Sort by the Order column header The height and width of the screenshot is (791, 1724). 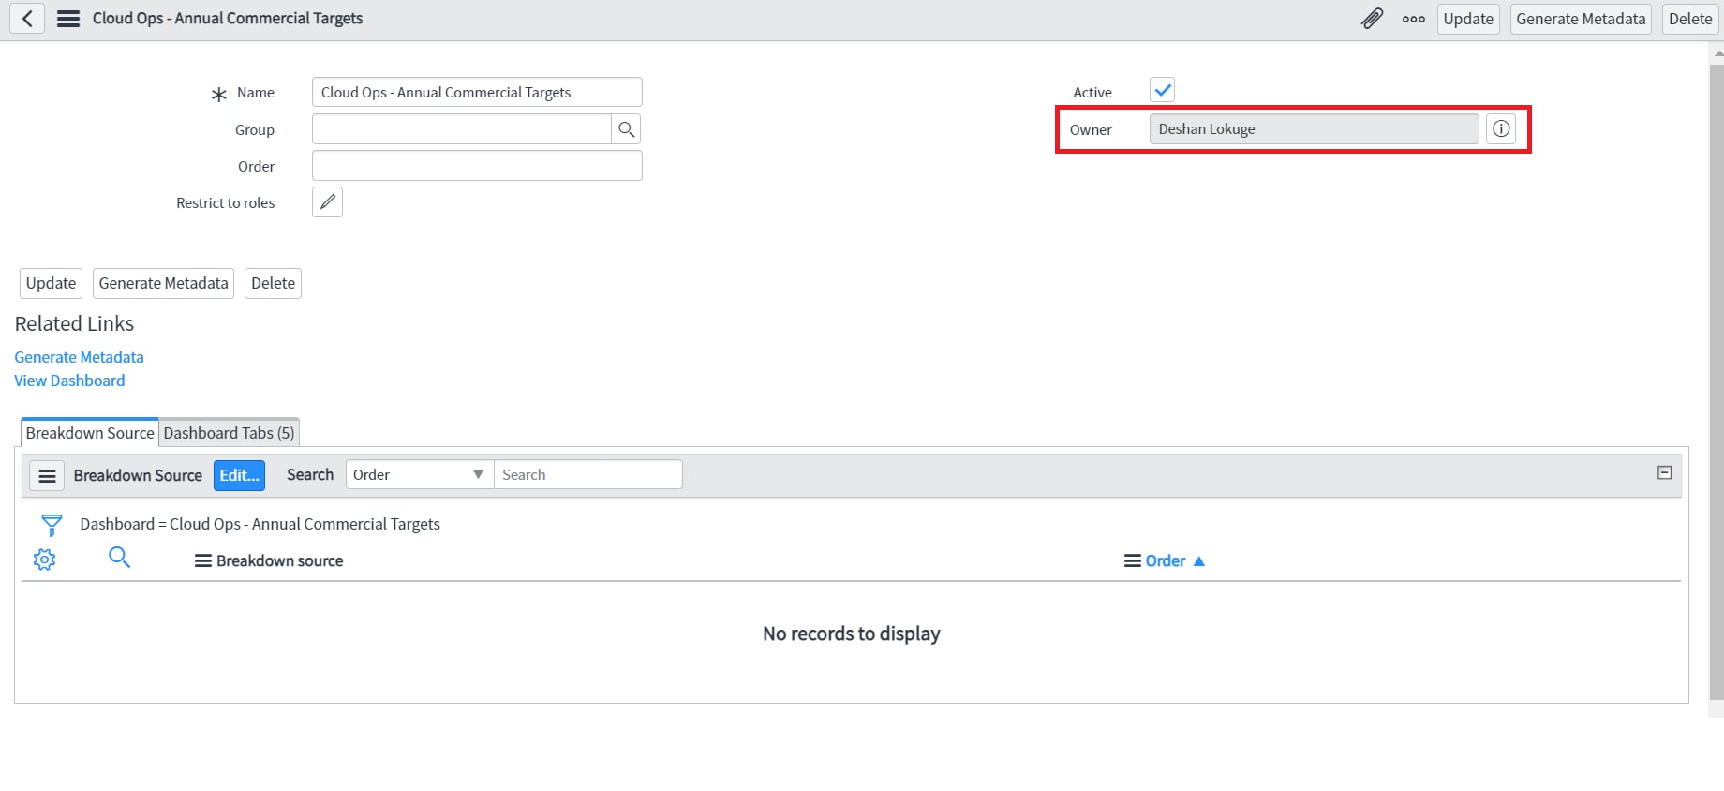tap(1165, 560)
